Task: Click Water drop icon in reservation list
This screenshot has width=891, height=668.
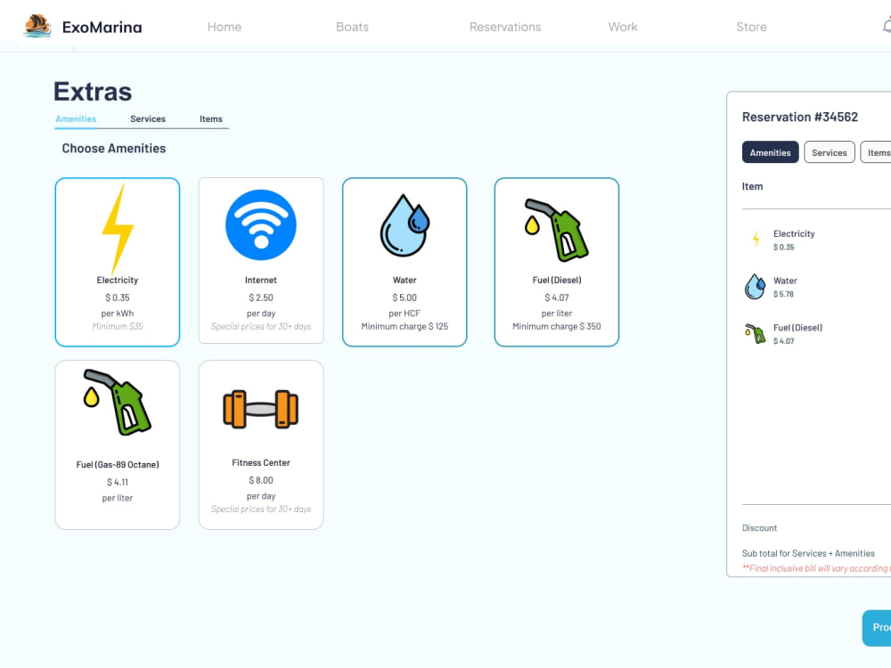Action: 755,286
